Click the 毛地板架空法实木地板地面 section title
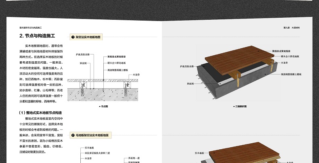 [x=93, y=136]
